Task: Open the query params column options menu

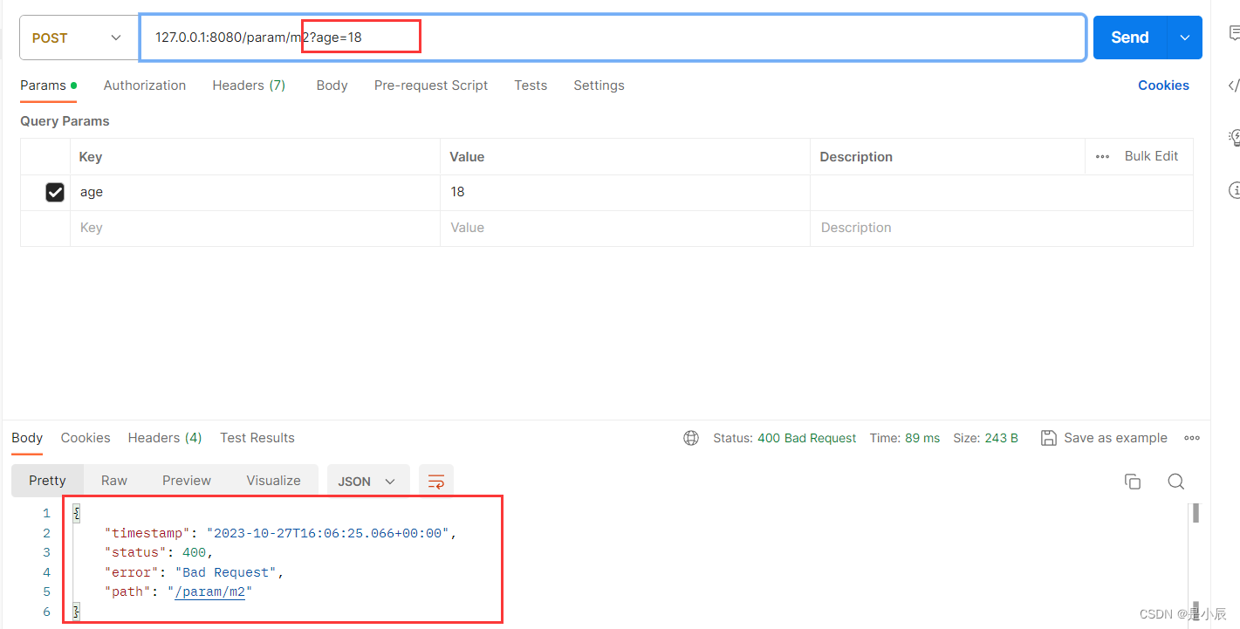Action: coord(1102,157)
